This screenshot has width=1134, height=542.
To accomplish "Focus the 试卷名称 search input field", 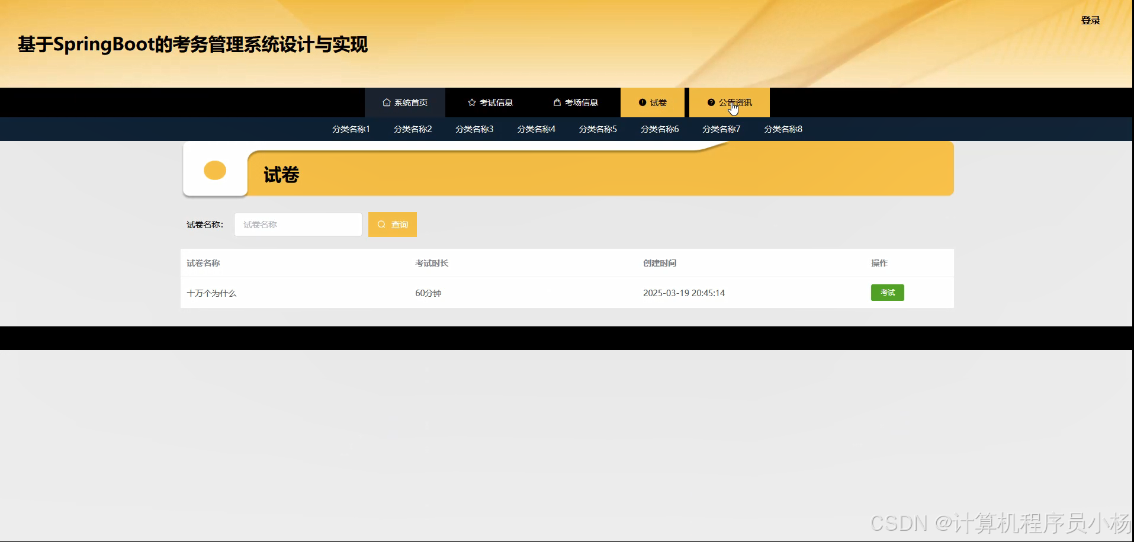I will [x=298, y=225].
